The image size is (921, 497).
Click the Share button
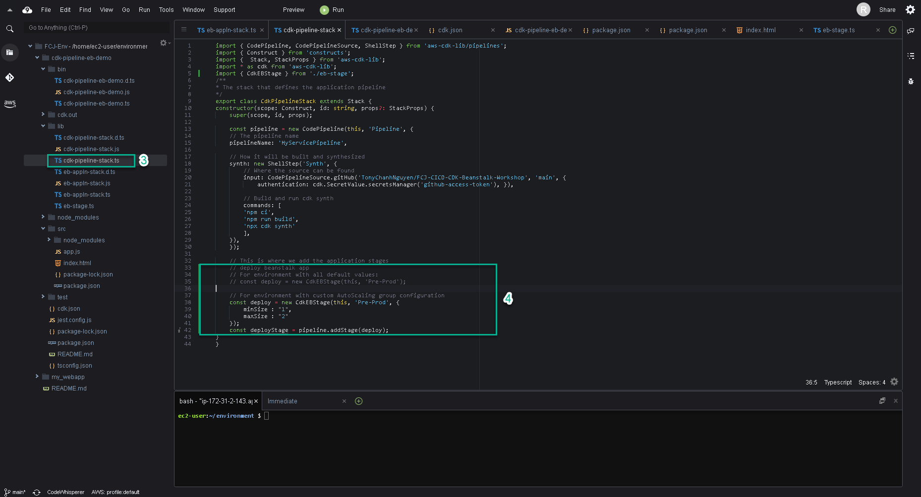[887, 9]
